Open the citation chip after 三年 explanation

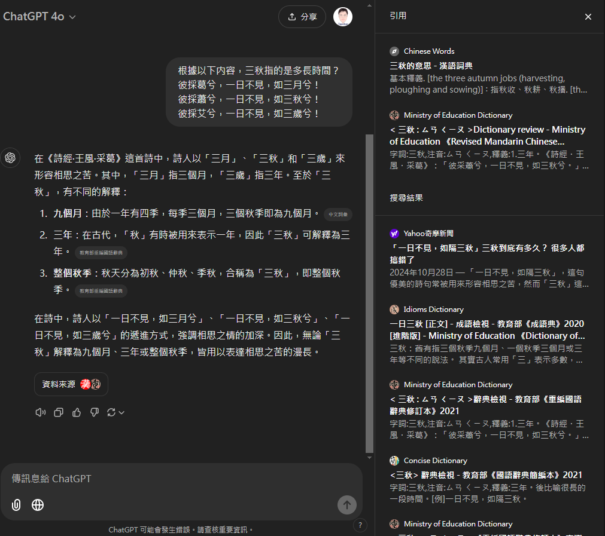[101, 252]
